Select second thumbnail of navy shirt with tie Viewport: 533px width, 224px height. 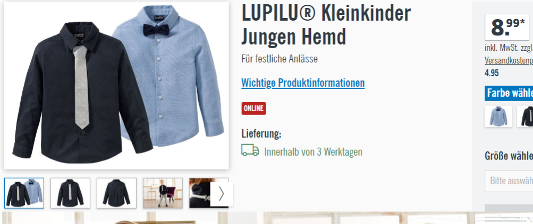[x=70, y=193]
